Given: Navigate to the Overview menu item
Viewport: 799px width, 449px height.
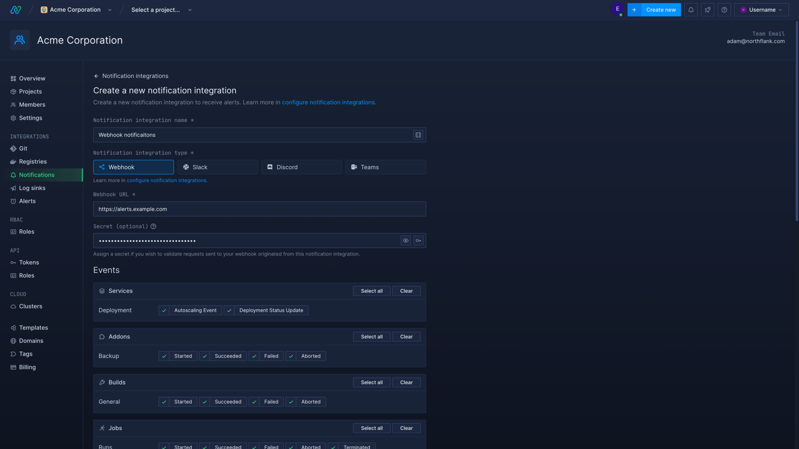Looking at the screenshot, I should pyautogui.click(x=32, y=79).
